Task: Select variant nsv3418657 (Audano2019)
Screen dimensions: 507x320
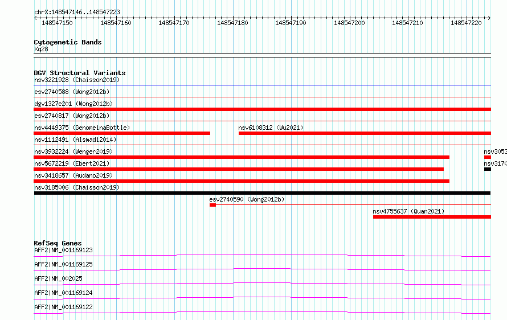Action: tap(73, 175)
